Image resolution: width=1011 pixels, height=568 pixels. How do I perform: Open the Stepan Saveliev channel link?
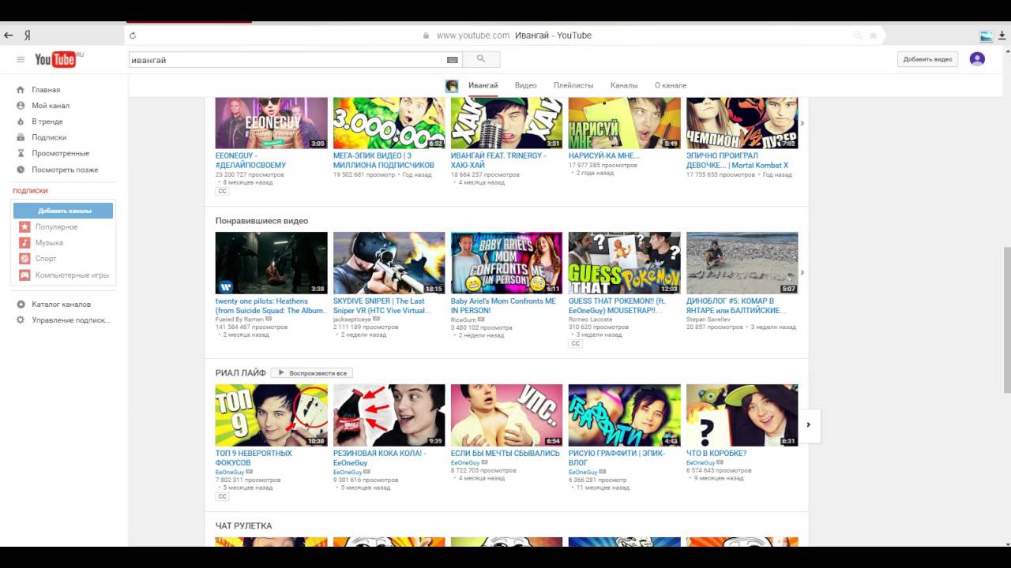coord(709,319)
